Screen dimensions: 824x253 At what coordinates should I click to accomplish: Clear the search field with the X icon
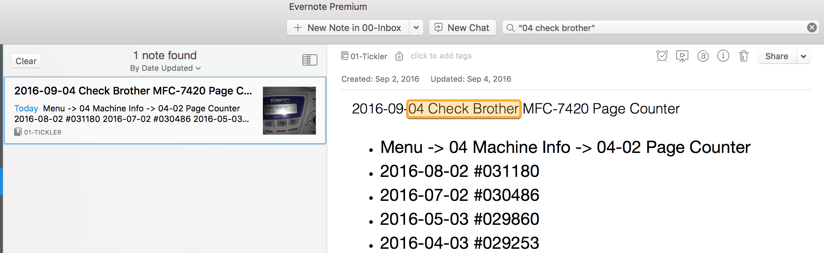812,27
